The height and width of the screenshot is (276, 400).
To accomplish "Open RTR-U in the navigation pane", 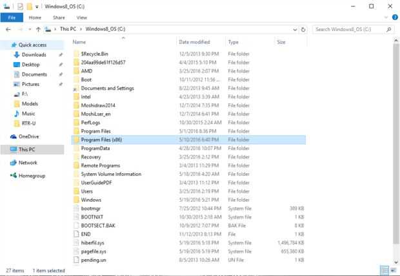I will click(28, 123).
